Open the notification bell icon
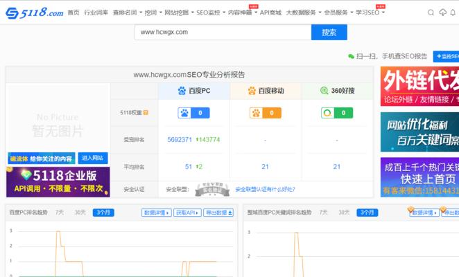 pyautogui.click(x=453, y=12)
